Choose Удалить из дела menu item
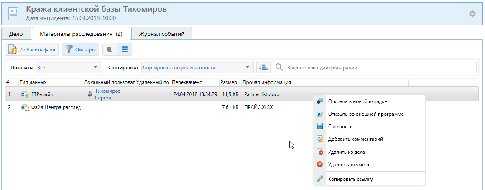The image size is (485, 190). pos(370,152)
